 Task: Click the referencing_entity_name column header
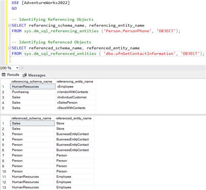75,82
